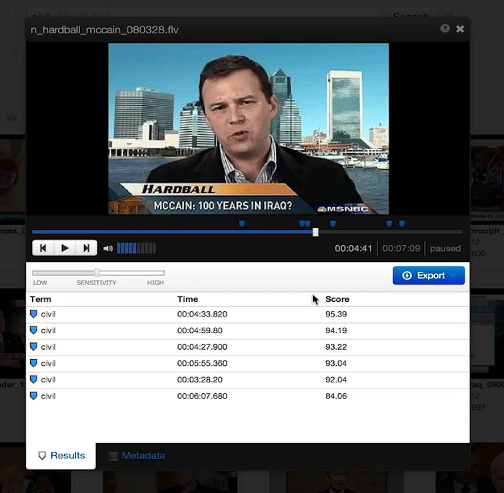
Task: Select the Results tab
Action: coord(61,456)
